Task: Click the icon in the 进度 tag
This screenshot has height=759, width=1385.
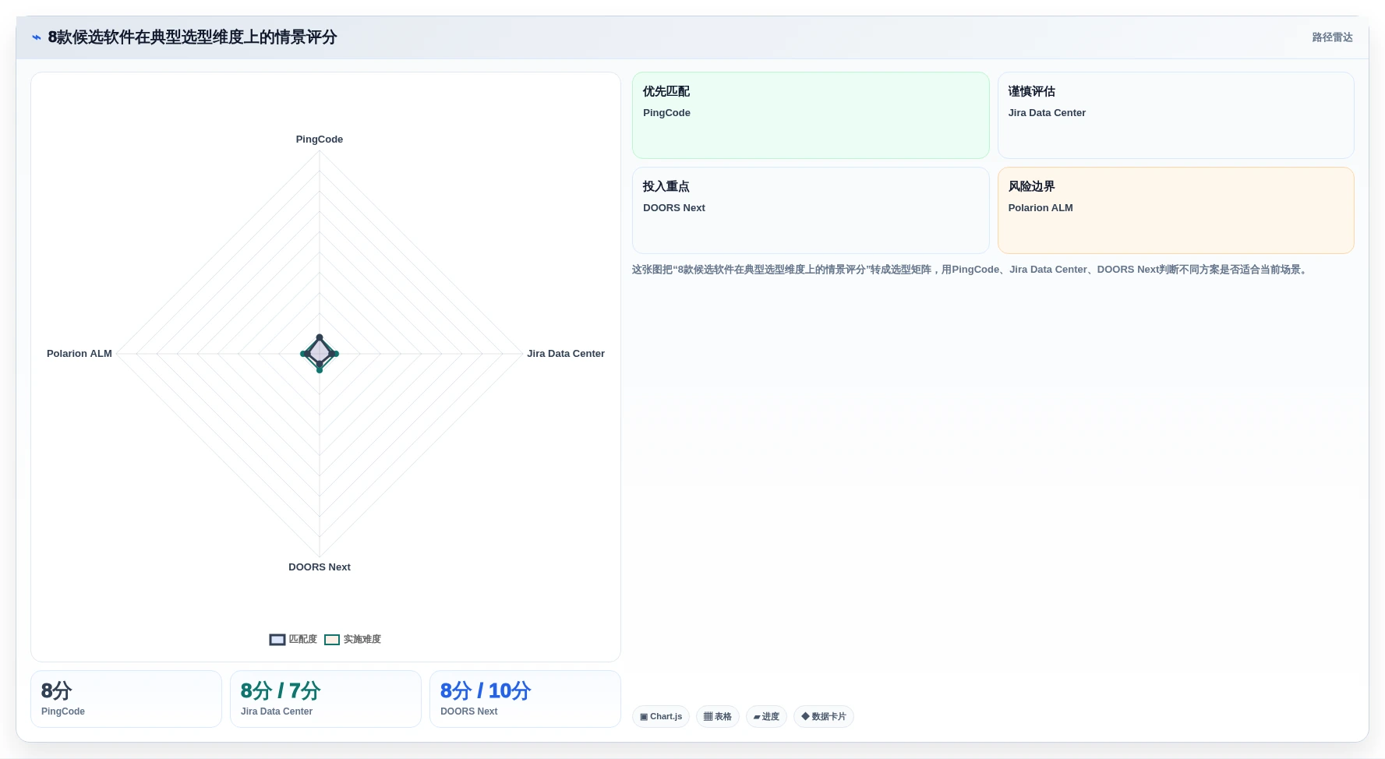Action: 757,717
